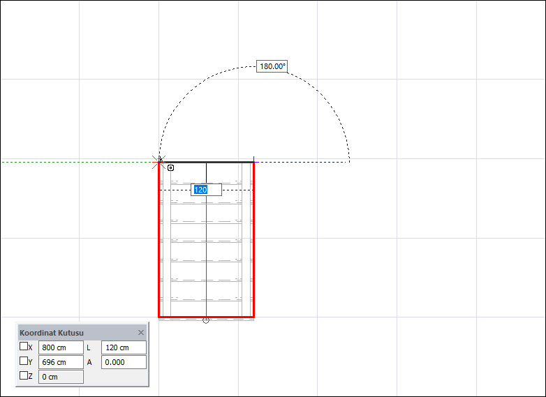Select the L length field 120 cm
The width and height of the screenshot is (546, 397).
coord(124,347)
